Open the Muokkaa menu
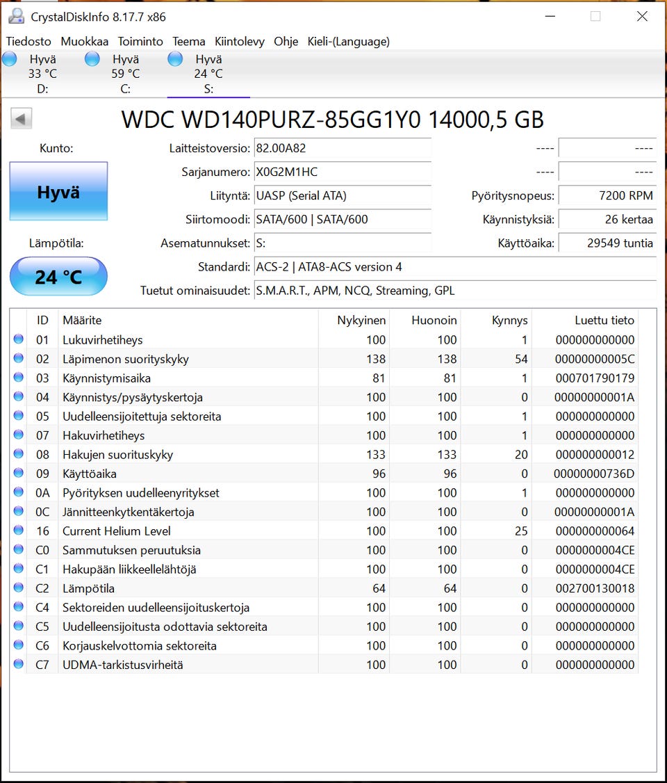Viewport: 667px width, 783px height. (84, 42)
